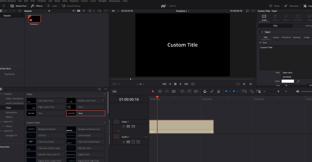Toggle Loop playback icon
This screenshot has height=162, width=312.
(193, 84)
